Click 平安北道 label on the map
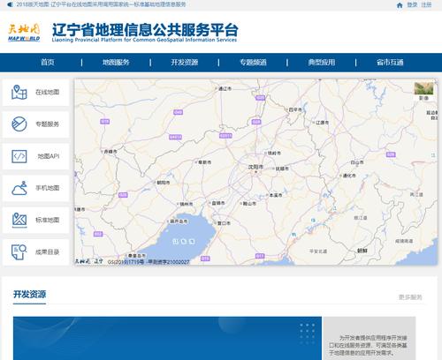Viewport: 442px width, 360px height. tap(318, 251)
